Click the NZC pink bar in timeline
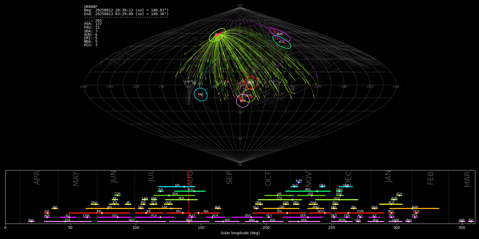Viewport: 479px width, 239px height. (132, 221)
